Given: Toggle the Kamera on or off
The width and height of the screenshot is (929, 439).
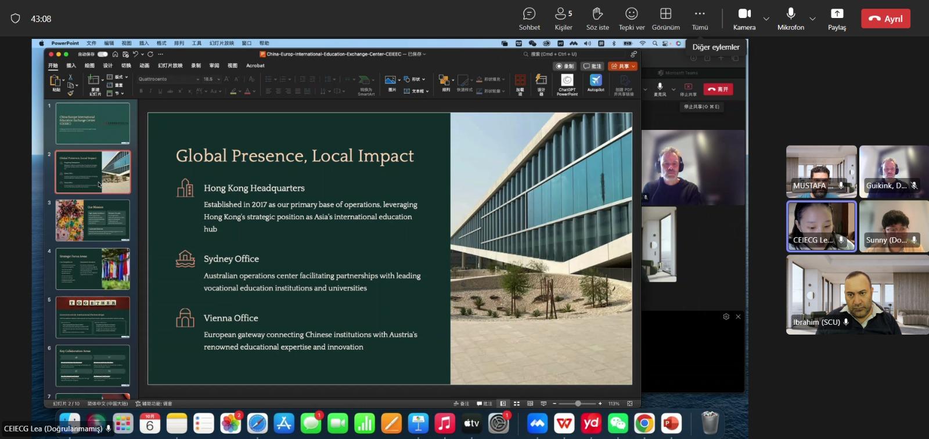Looking at the screenshot, I should [744, 19].
